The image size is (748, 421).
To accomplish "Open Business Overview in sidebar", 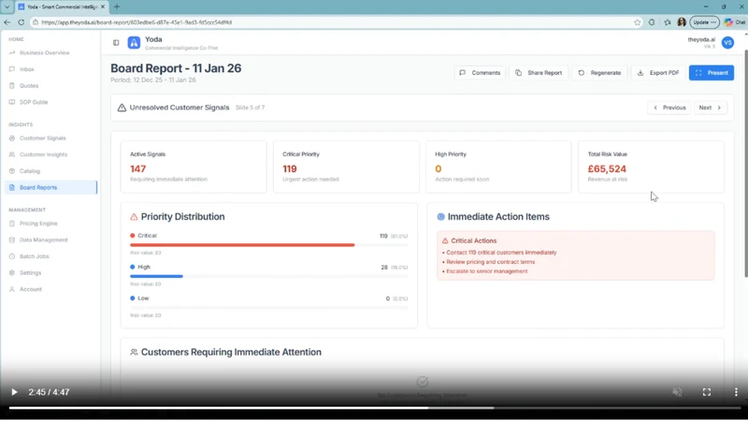I will pyautogui.click(x=44, y=53).
